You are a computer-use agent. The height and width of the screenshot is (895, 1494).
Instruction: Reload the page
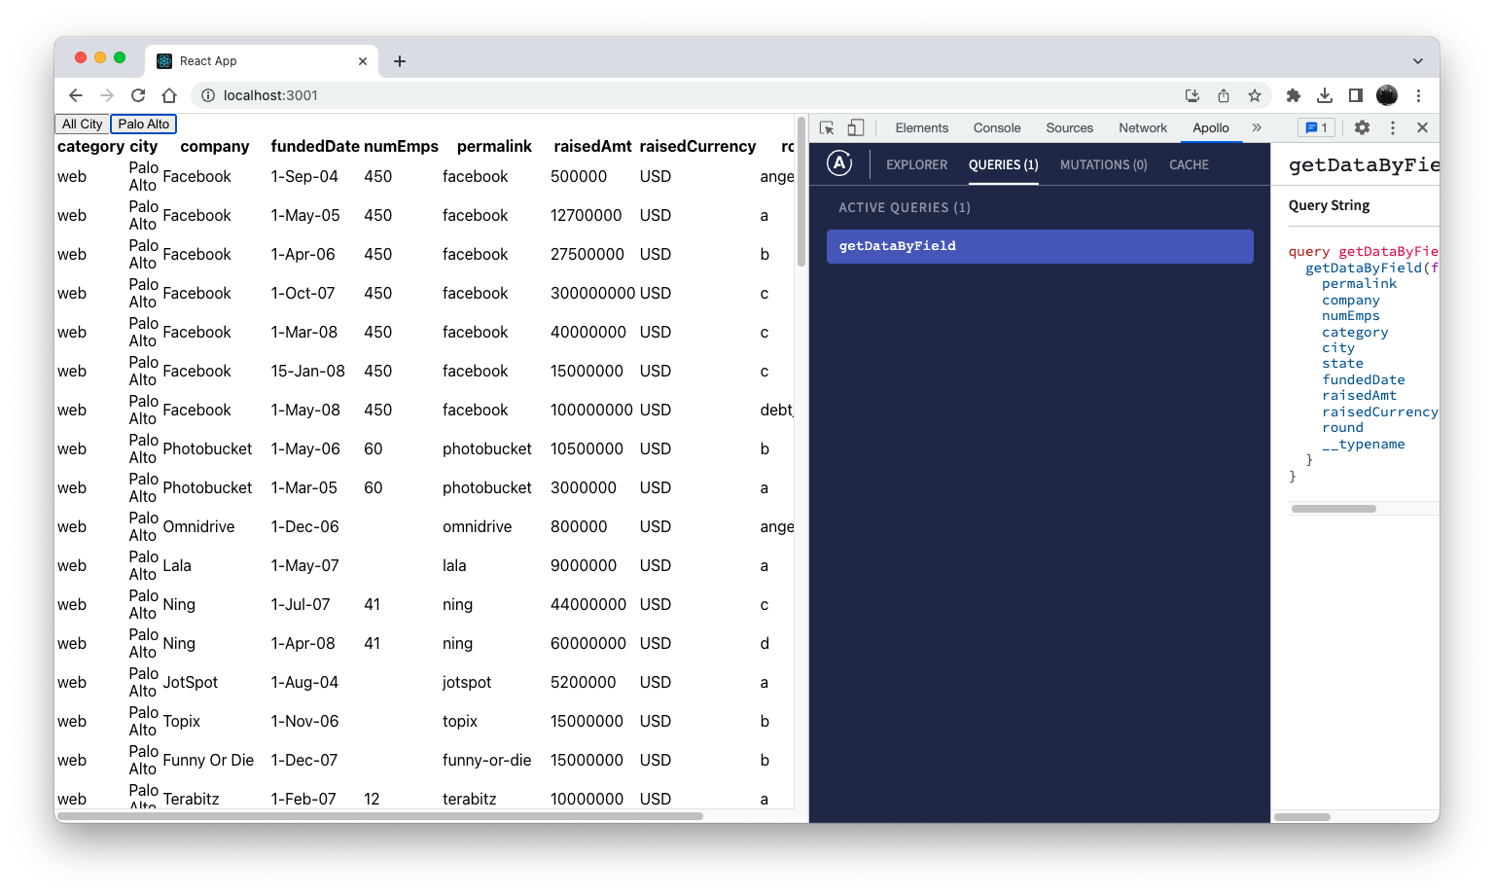(x=138, y=95)
